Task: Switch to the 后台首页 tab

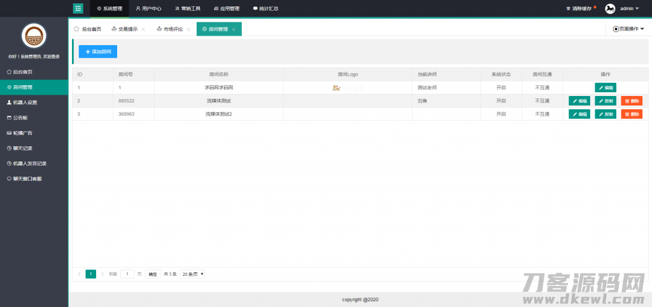Action: coord(88,29)
